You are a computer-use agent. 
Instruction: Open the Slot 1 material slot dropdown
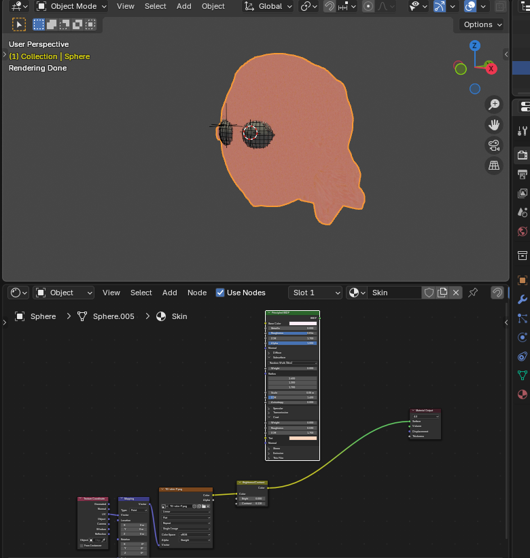(x=315, y=293)
